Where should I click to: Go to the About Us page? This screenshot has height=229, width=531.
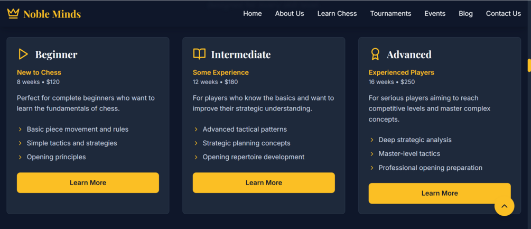[x=290, y=14]
